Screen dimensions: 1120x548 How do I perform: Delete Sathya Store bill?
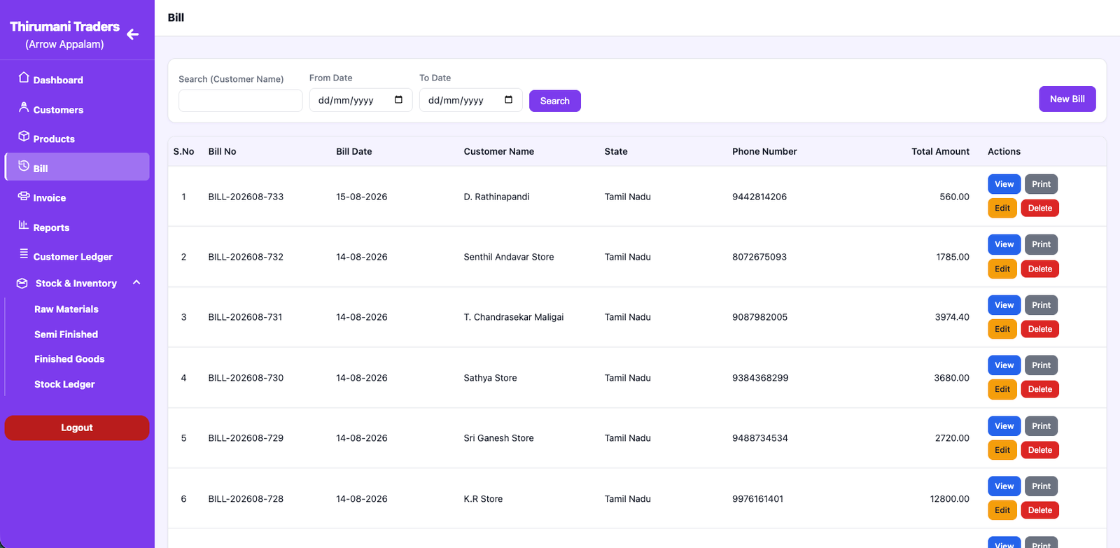pos(1040,389)
